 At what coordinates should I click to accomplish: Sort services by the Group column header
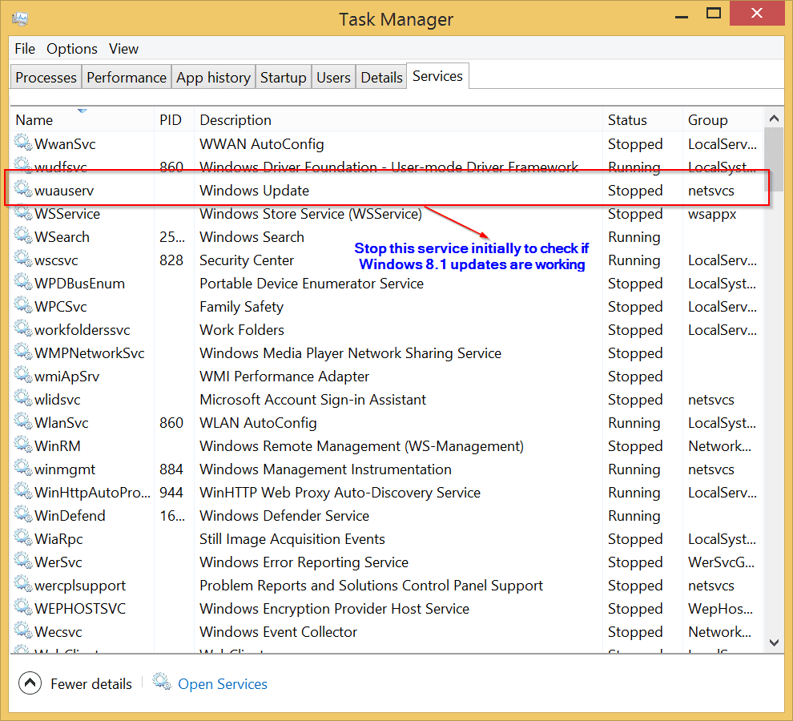pos(707,120)
